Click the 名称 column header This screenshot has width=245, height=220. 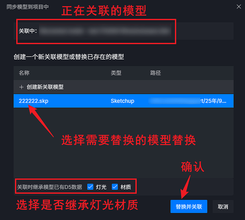(24, 73)
